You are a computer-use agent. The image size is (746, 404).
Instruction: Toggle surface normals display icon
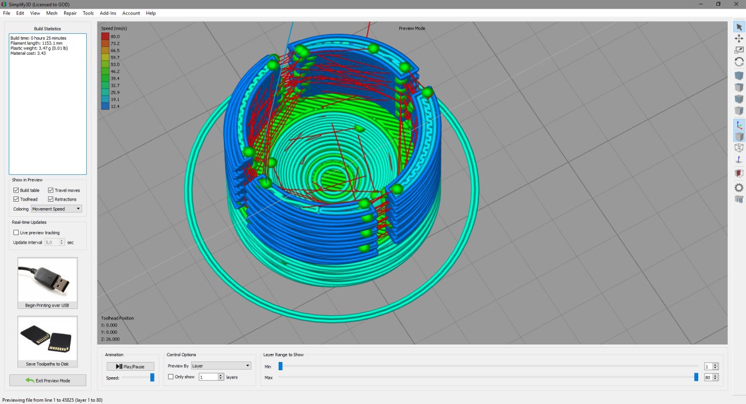[739, 160]
